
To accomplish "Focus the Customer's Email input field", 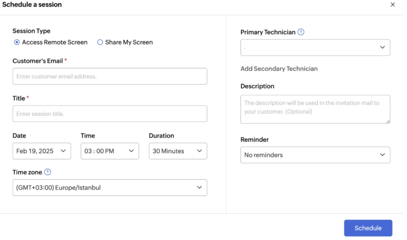I will point(110,76).
